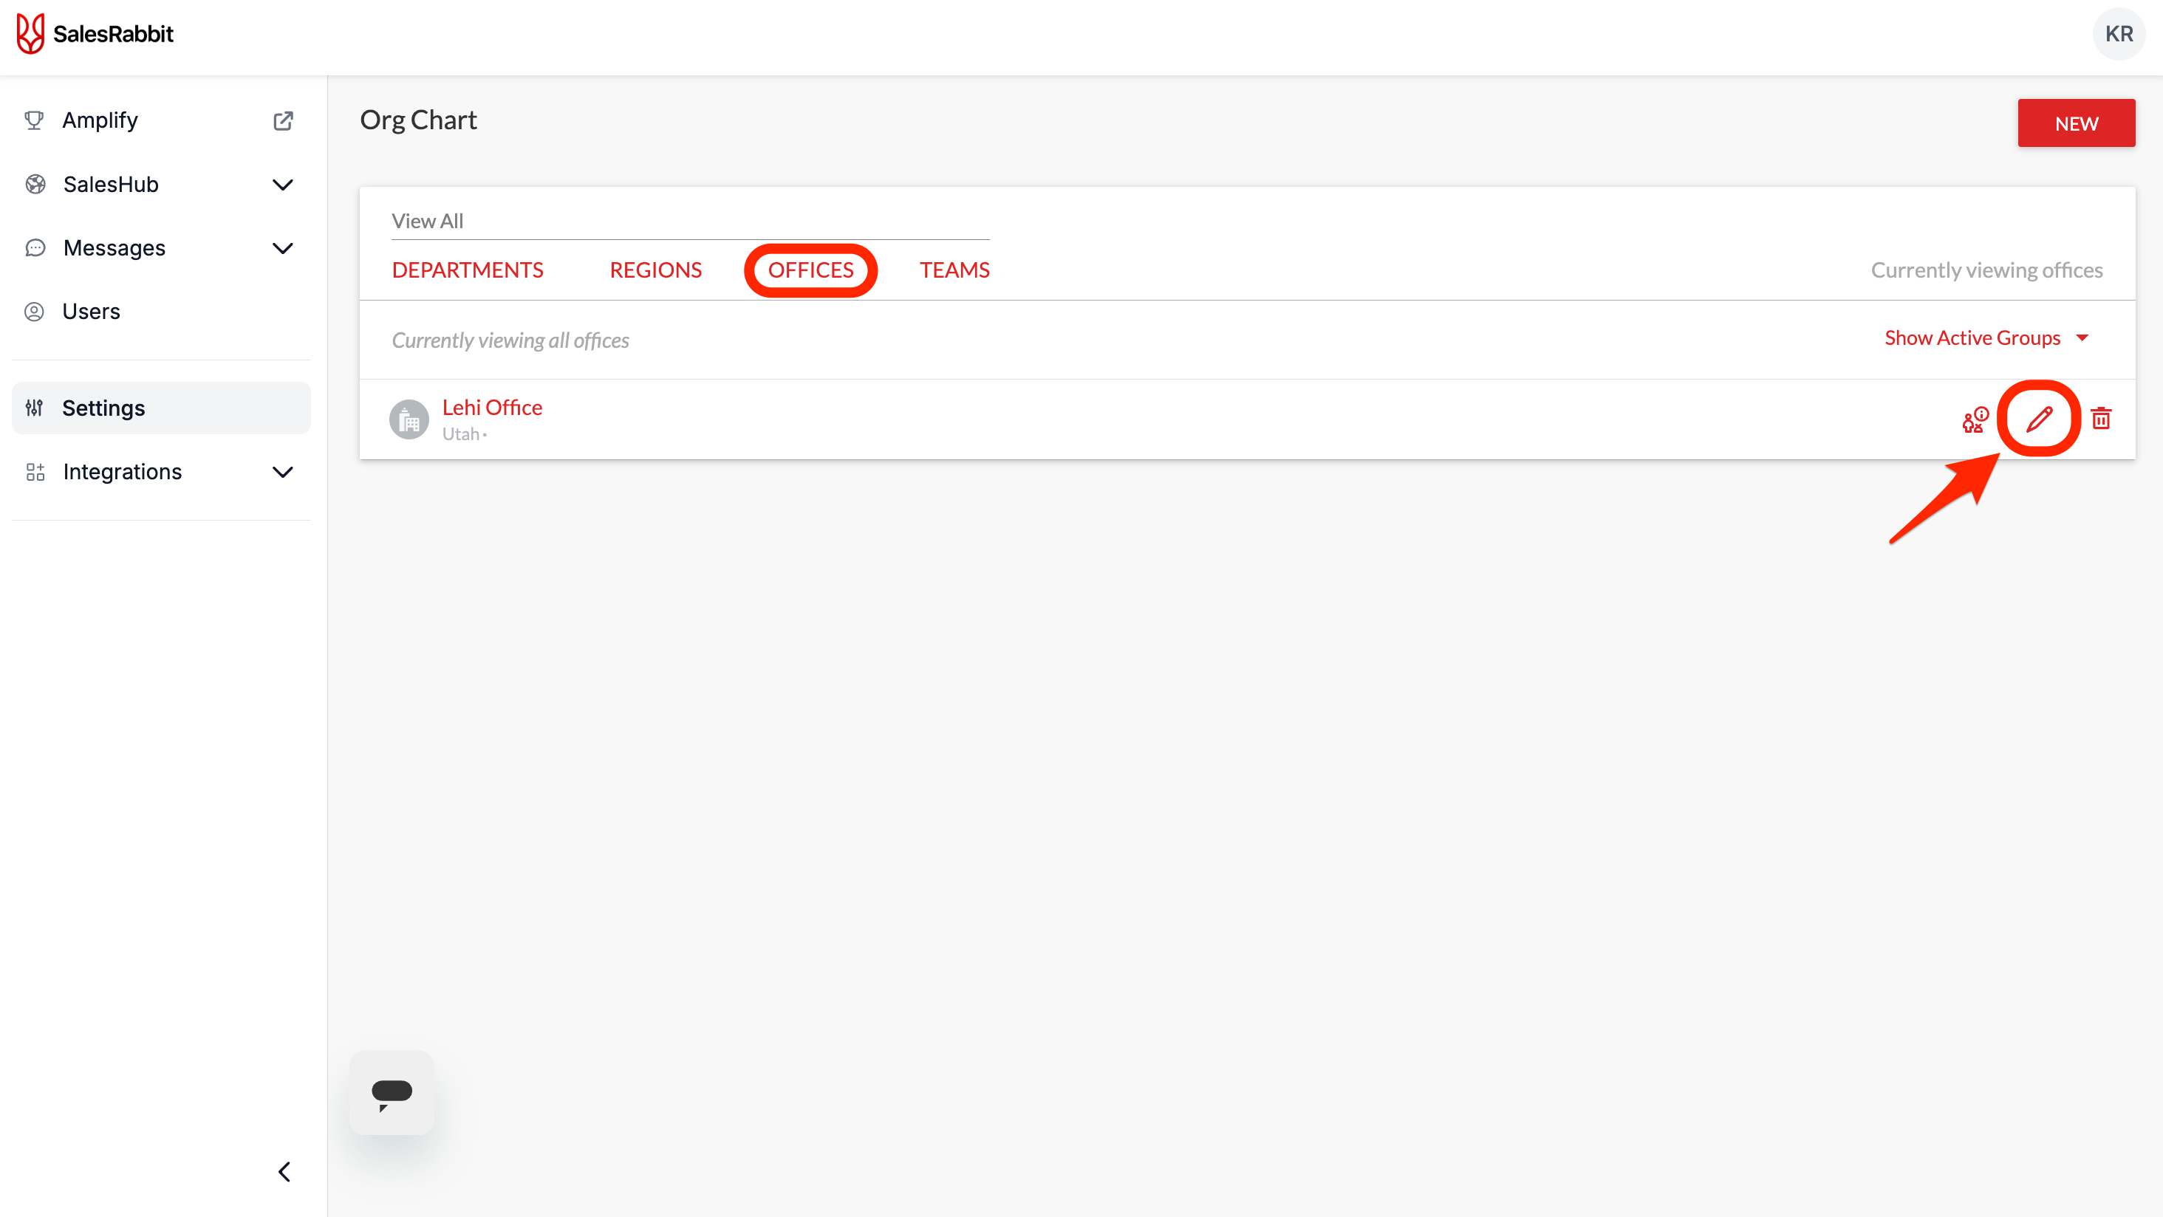
Task: Click the manage users icon for Lehi Office
Action: 1975,419
